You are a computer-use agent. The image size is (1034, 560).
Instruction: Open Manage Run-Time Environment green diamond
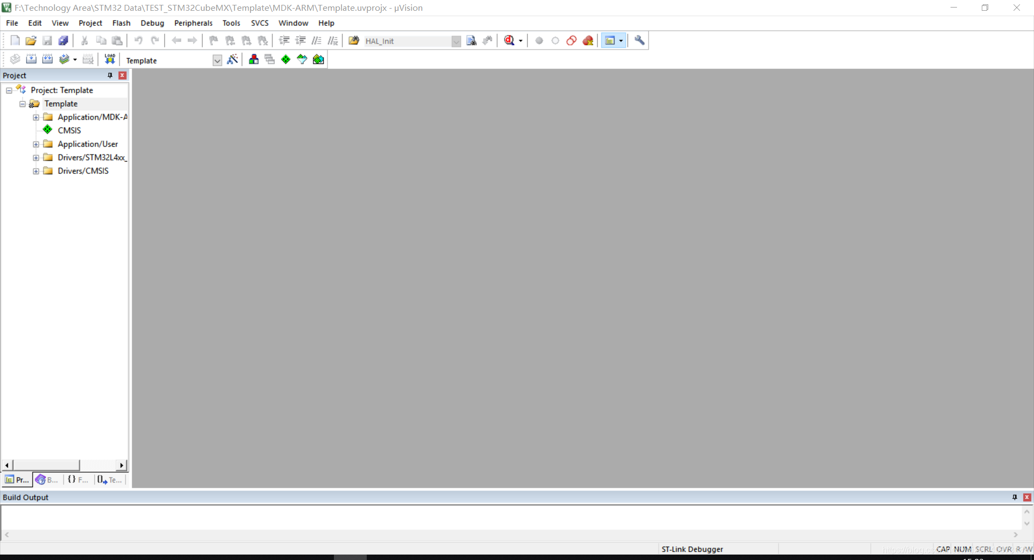pyautogui.click(x=286, y=59)
